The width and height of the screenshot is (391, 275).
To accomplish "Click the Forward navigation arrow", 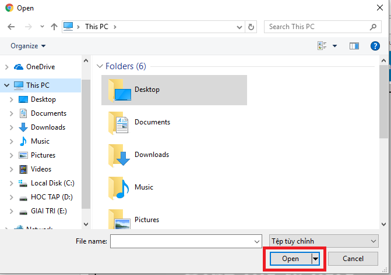I will 29,27.
